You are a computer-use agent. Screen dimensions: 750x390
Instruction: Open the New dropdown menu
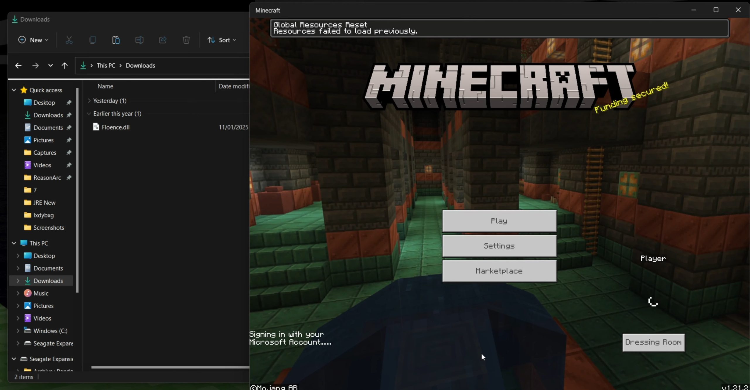[x=33, y=40]
